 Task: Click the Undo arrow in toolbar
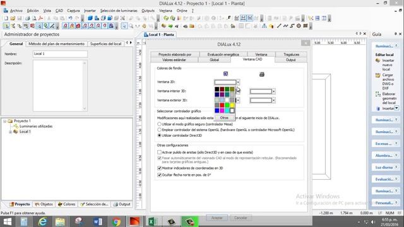70,18
